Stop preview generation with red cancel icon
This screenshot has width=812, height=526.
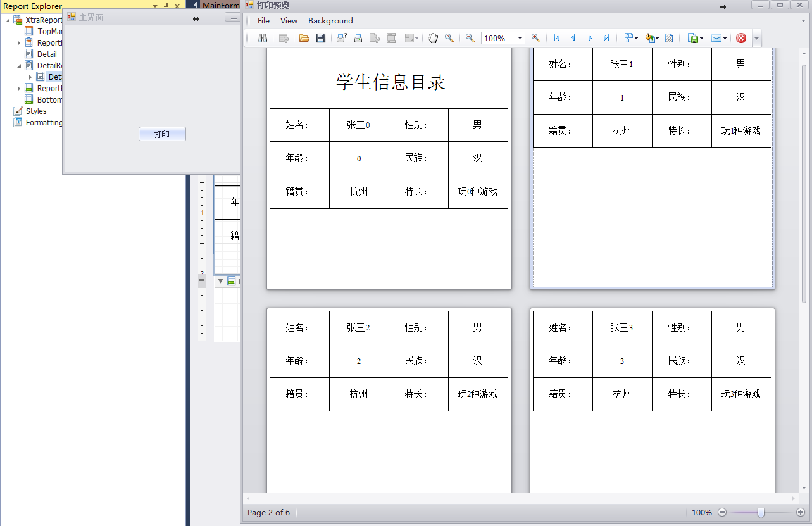(x=740, y=38)
